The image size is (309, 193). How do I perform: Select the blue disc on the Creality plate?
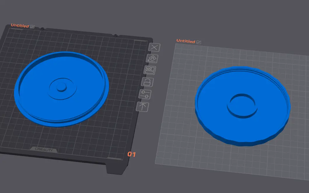click(x=62, y=89)
